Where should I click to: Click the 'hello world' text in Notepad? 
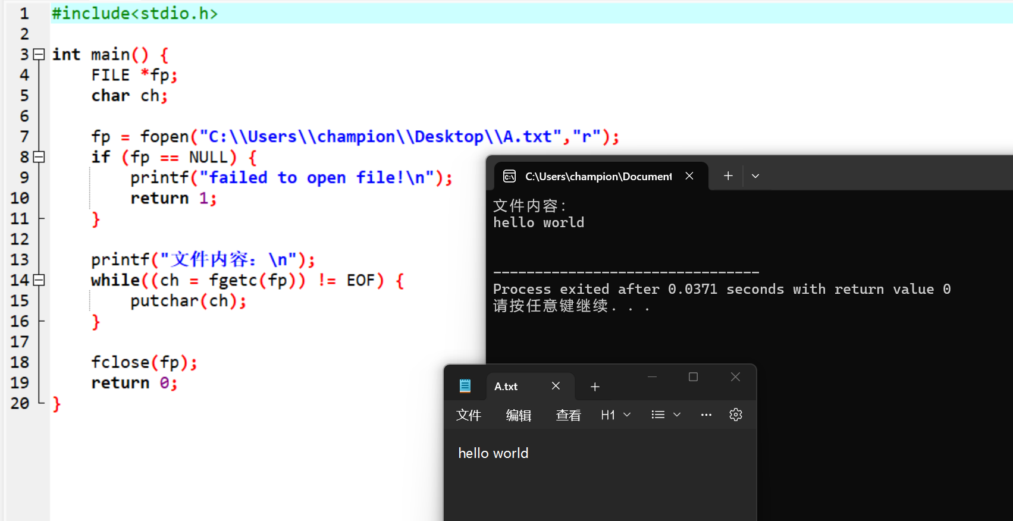(493, 453)
